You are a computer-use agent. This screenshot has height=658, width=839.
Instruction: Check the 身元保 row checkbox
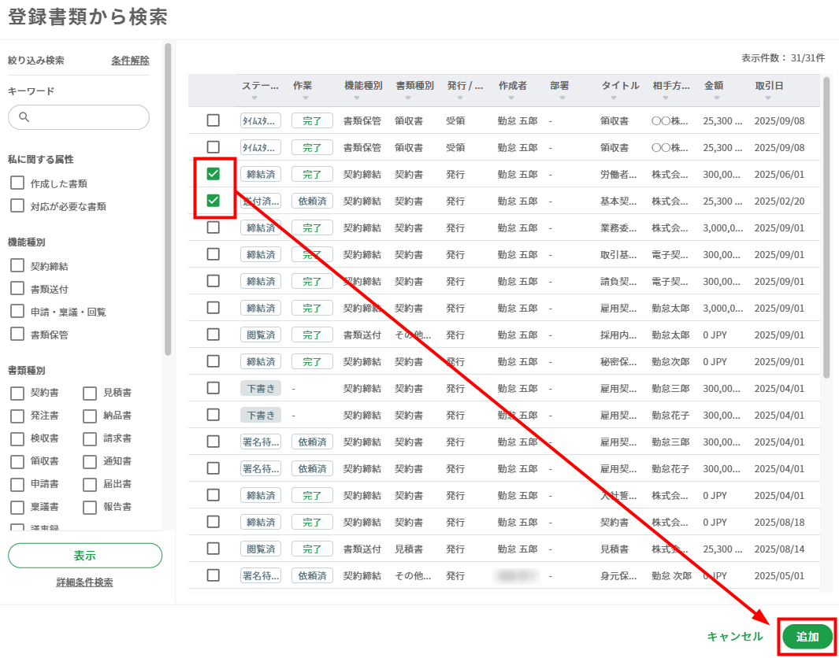[x=213, y=575]
